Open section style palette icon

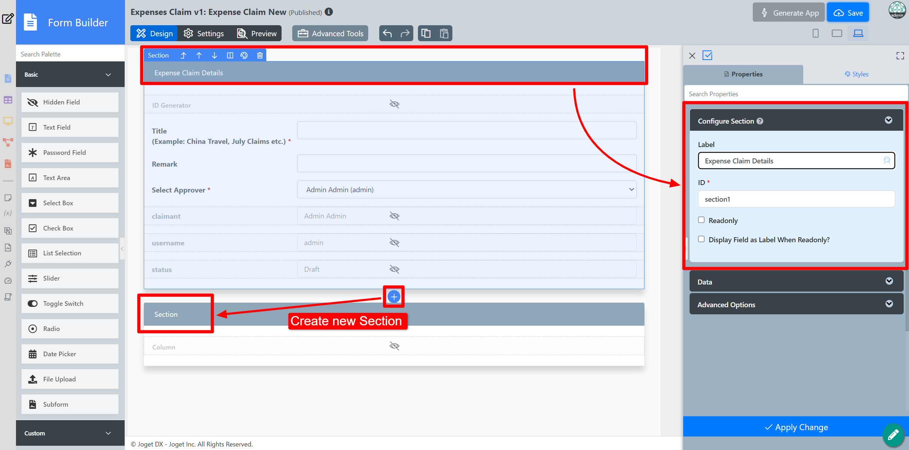point(244,55)
